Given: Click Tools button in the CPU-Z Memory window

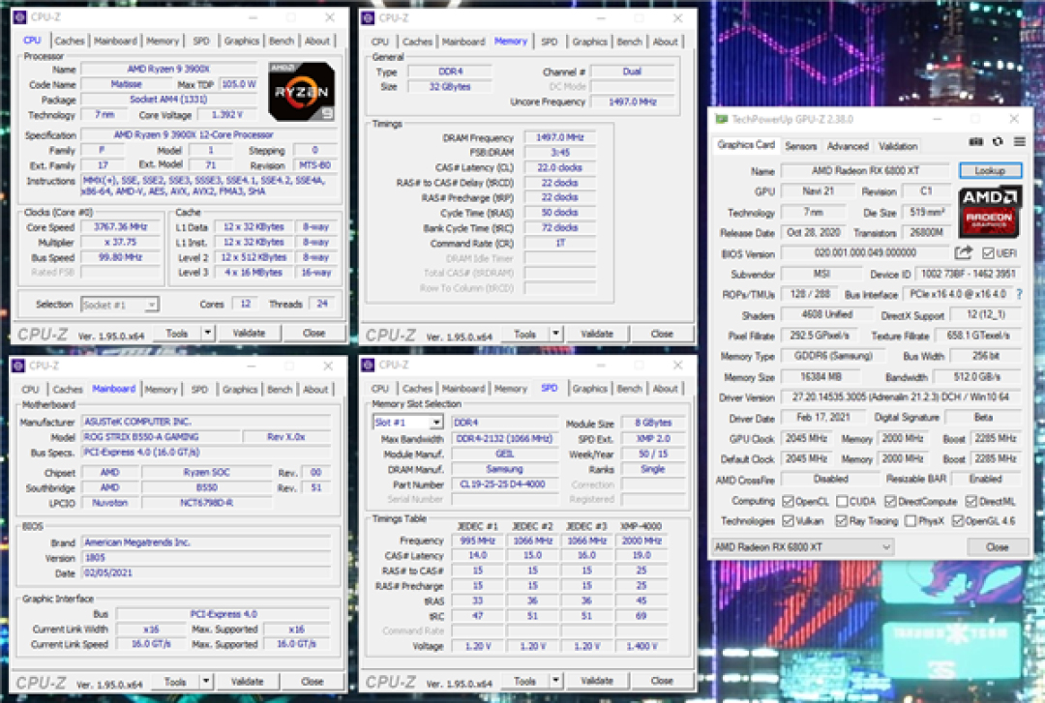Looking at the screenshot, I should [x=524, y=334].
